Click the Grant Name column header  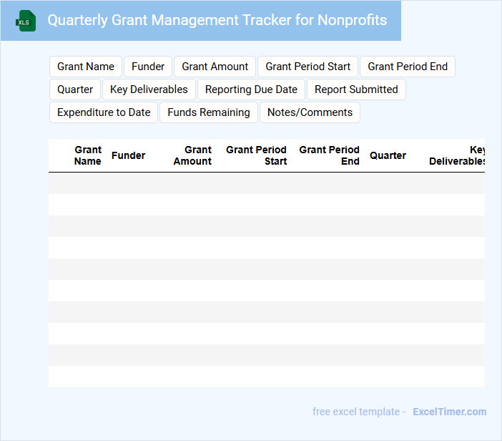pyautogui.click(x=88, y=155)
